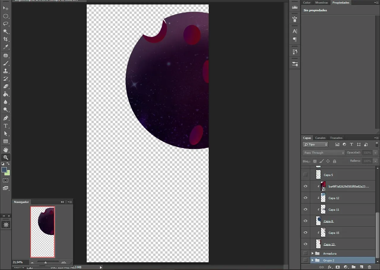Select the Dodge tool
Screen dimensions: 380x270
[x=6, y=109]
